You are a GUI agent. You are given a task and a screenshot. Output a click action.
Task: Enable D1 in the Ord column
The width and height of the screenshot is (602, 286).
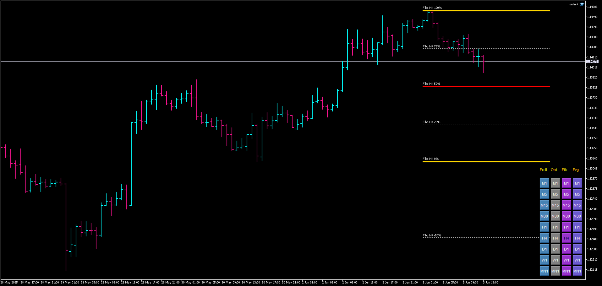pos(555,249)
